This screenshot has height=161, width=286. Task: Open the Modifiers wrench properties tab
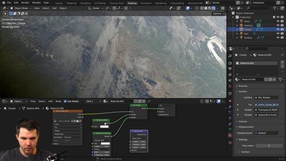230,106
